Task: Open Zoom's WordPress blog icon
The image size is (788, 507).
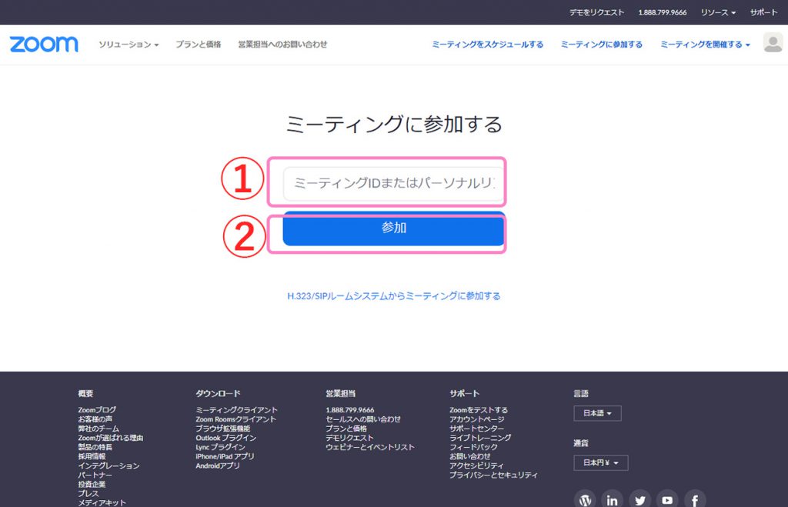Action: (x=585, y=500)
